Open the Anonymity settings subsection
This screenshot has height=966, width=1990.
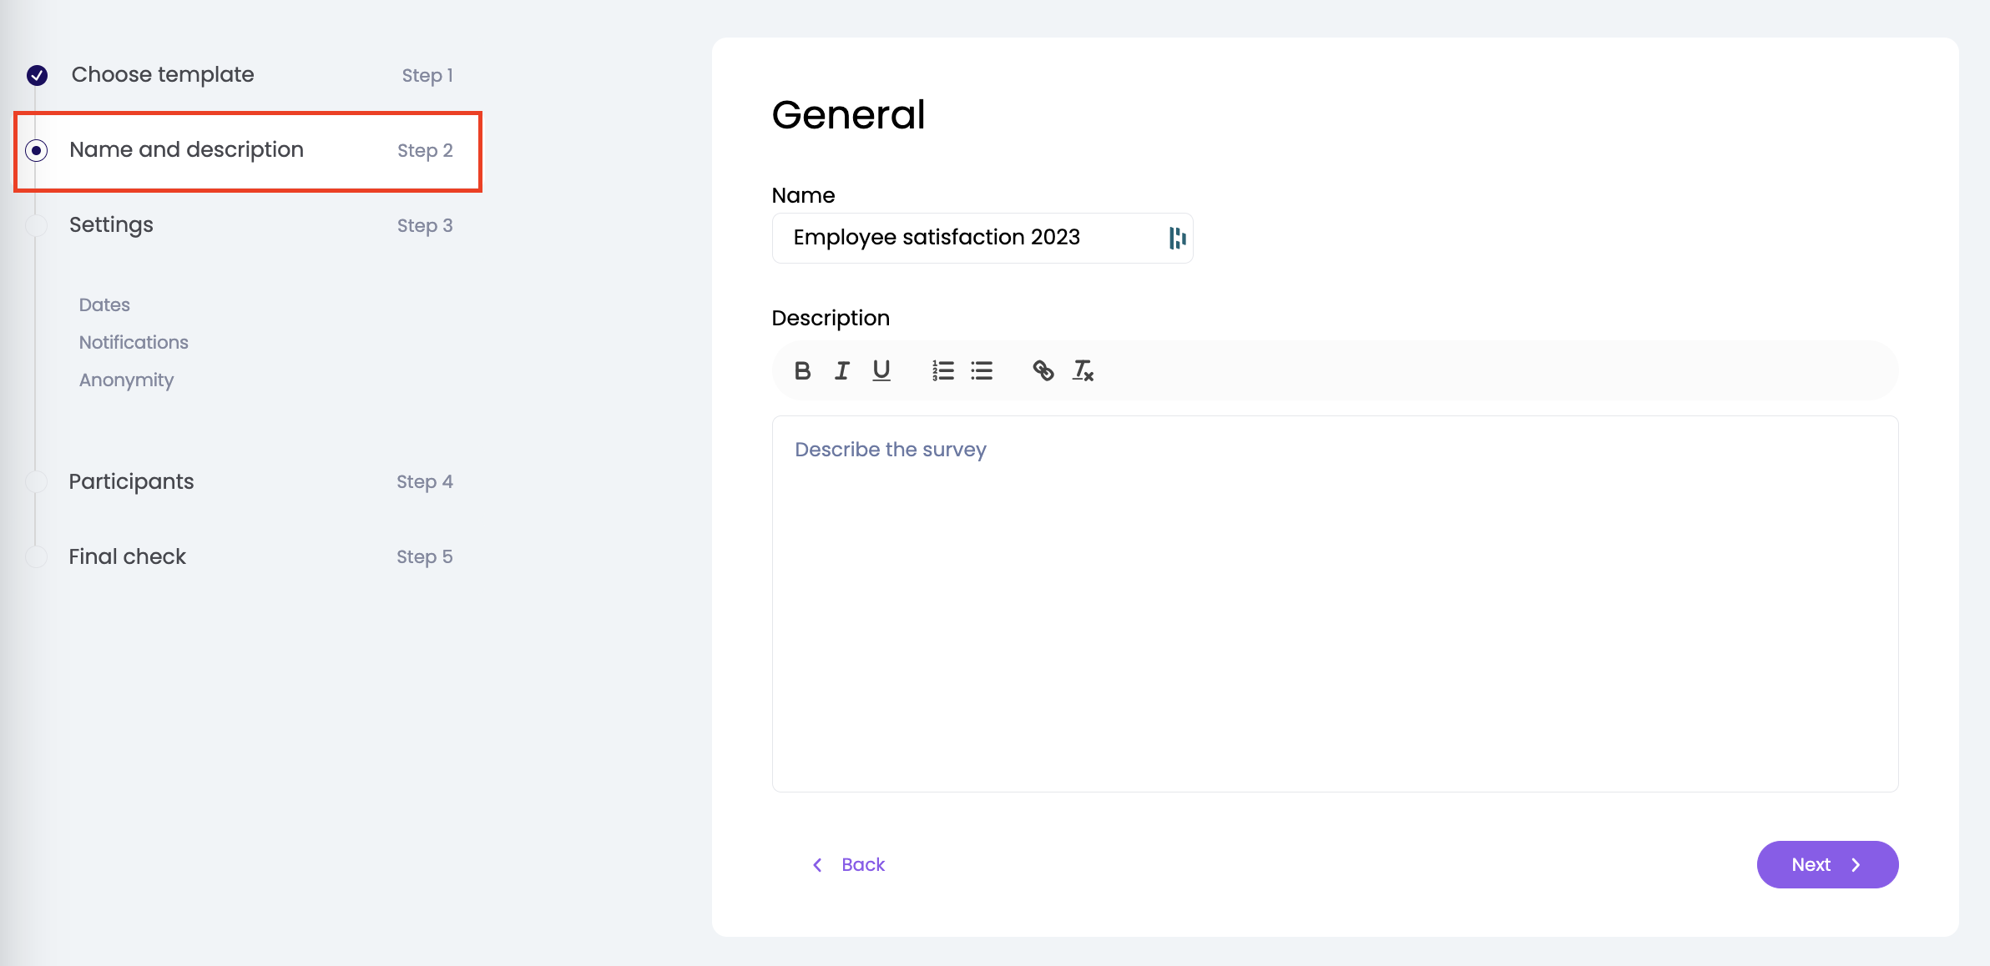pos(126,380)
